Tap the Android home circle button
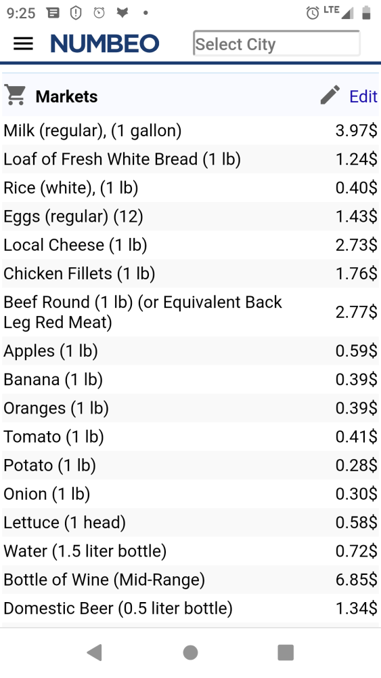 190,652
